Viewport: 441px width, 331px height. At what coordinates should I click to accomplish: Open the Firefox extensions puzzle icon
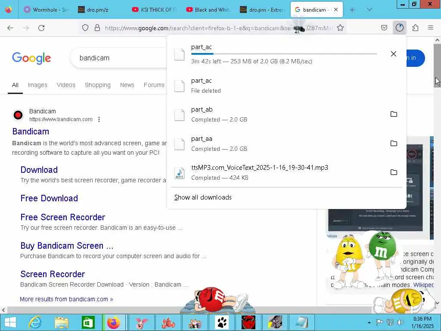[415, 28]
